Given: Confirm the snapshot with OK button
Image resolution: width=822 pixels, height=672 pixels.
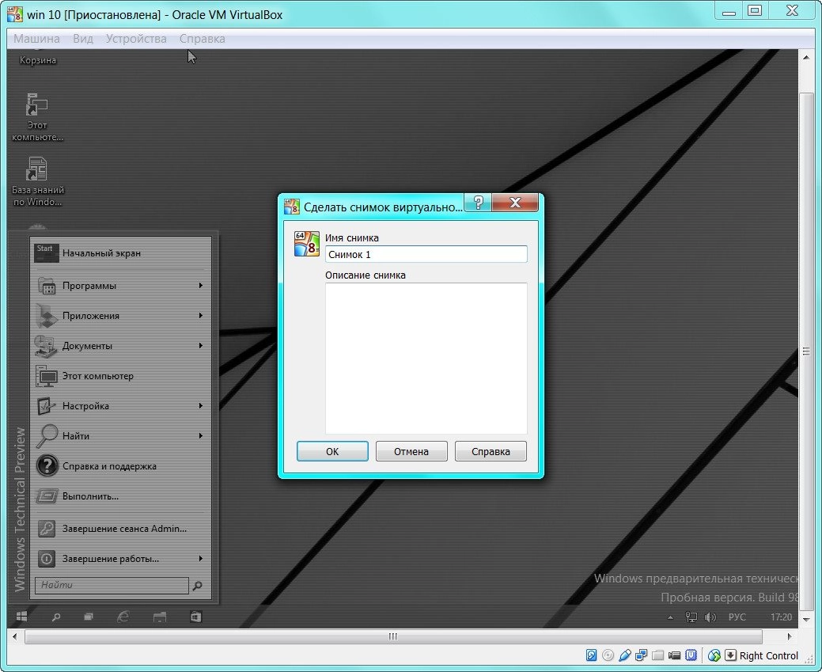Looking at the screenshot, I should pos(332,451).
